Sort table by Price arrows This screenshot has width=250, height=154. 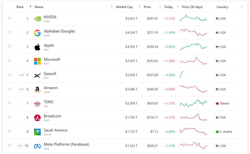[160, 7]
